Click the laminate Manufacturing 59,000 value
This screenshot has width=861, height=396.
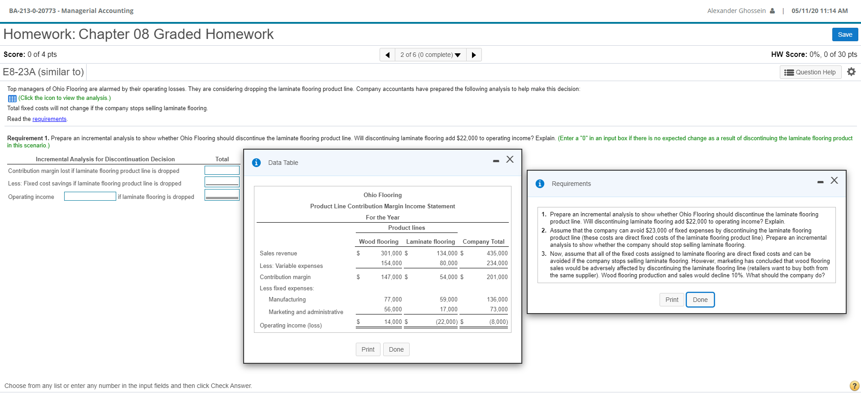[448, 300]
